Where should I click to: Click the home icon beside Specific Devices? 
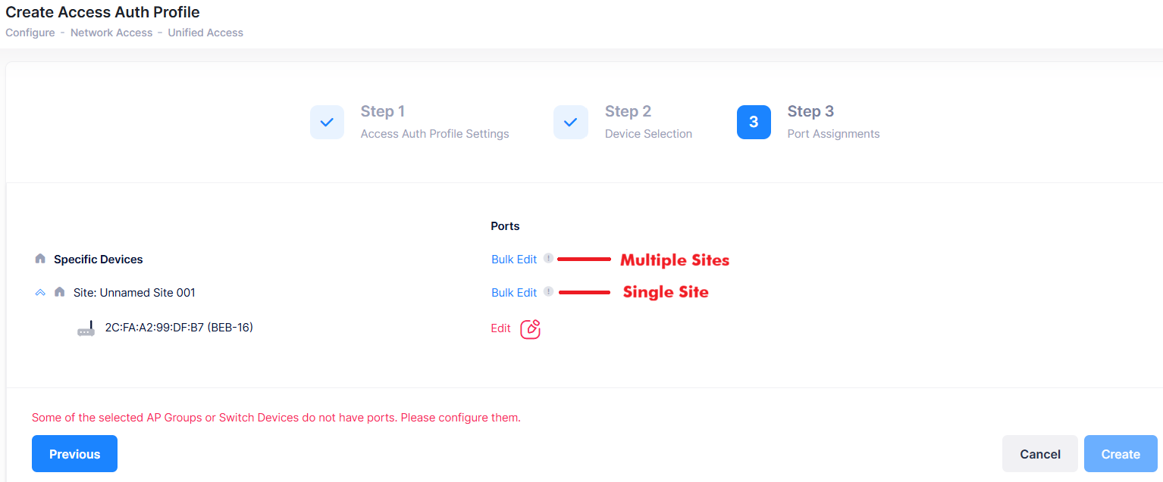click(39, 258)
